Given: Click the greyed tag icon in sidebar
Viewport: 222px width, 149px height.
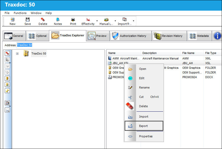Looking at the screenshot, I should click(x=7, y=72).
